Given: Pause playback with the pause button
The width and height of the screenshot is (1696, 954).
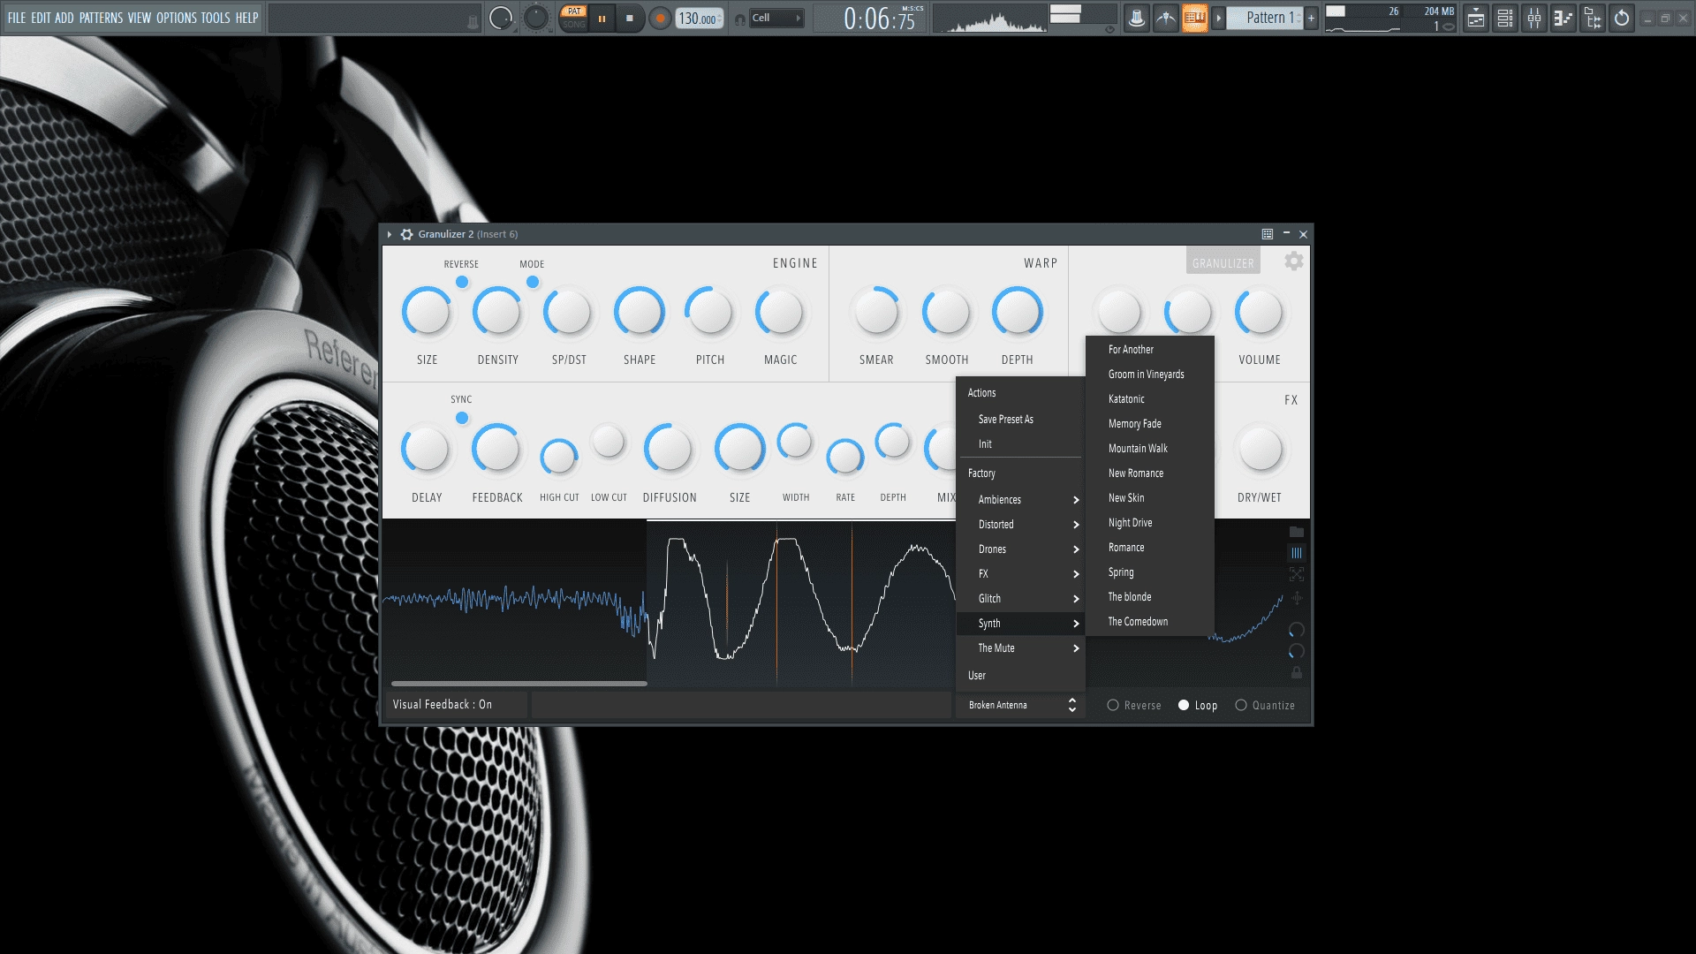Looking at the screenshot, I should [602, 18].
